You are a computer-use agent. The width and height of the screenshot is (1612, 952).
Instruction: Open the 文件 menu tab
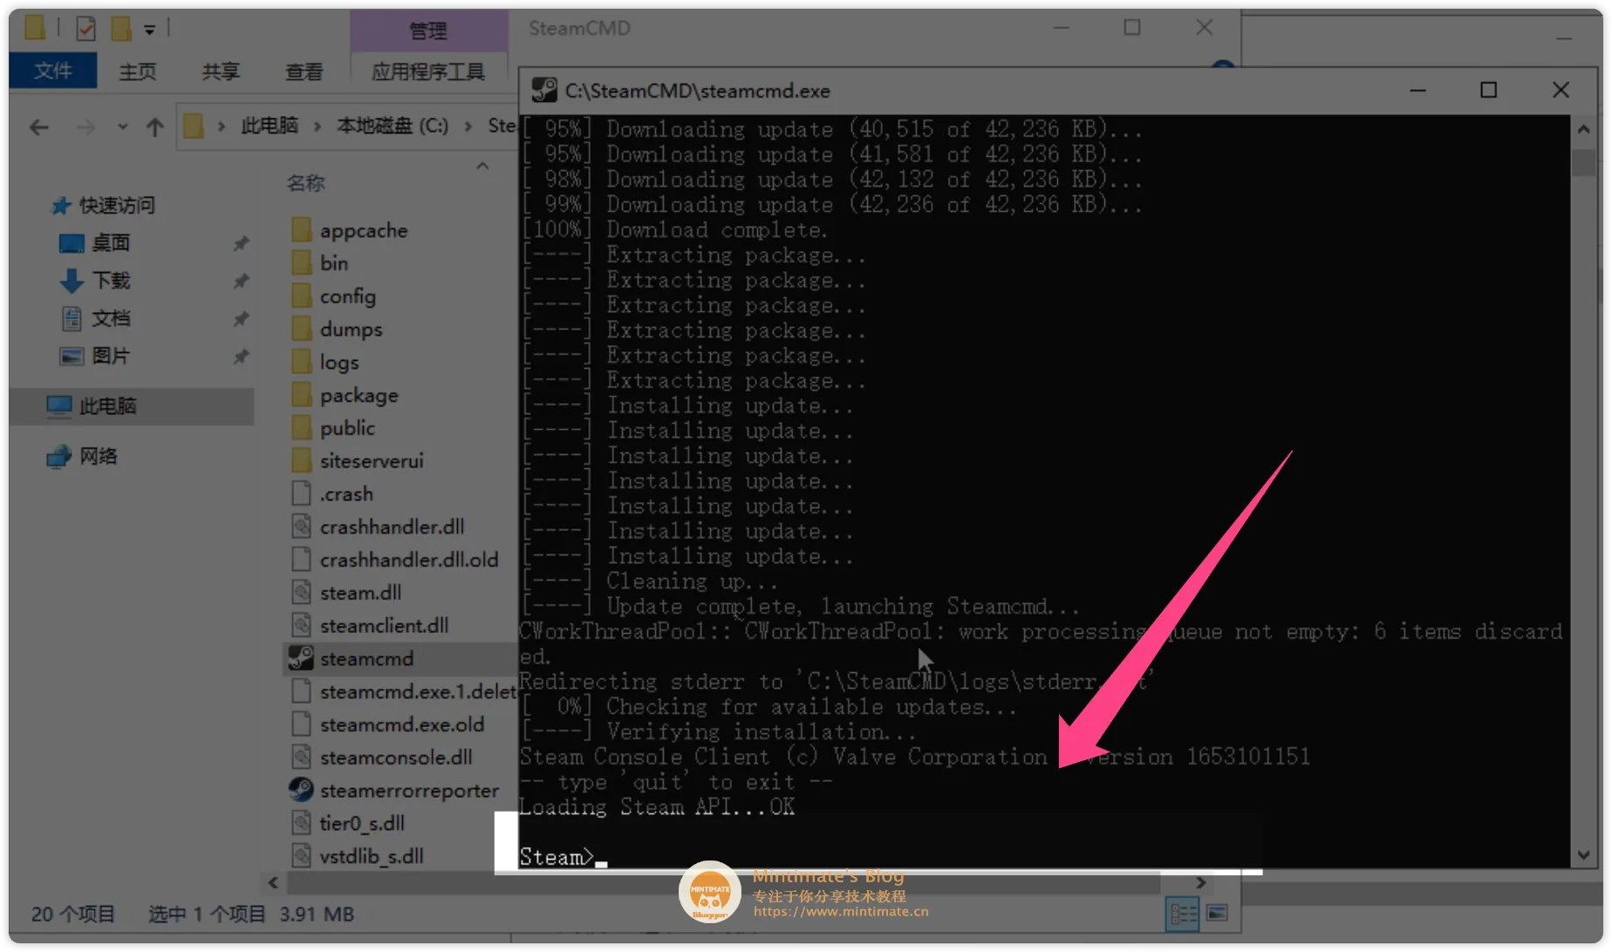[53, 71]
